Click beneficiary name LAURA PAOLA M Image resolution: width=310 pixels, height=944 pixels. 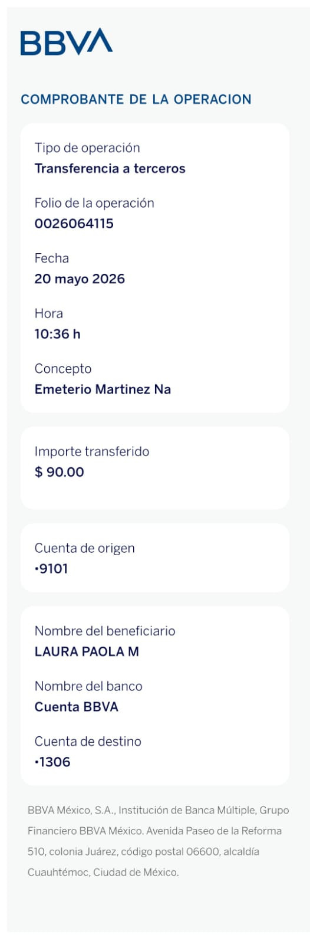pyautogui.click(x=87, y=652)
